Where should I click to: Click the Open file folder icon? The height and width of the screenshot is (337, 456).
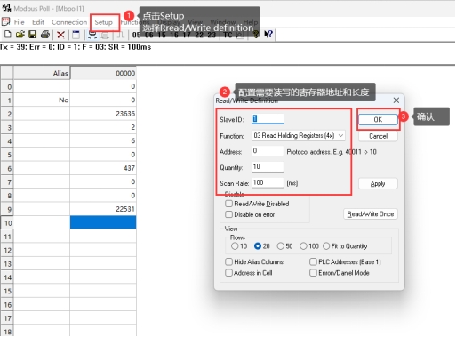pos(20,35)
